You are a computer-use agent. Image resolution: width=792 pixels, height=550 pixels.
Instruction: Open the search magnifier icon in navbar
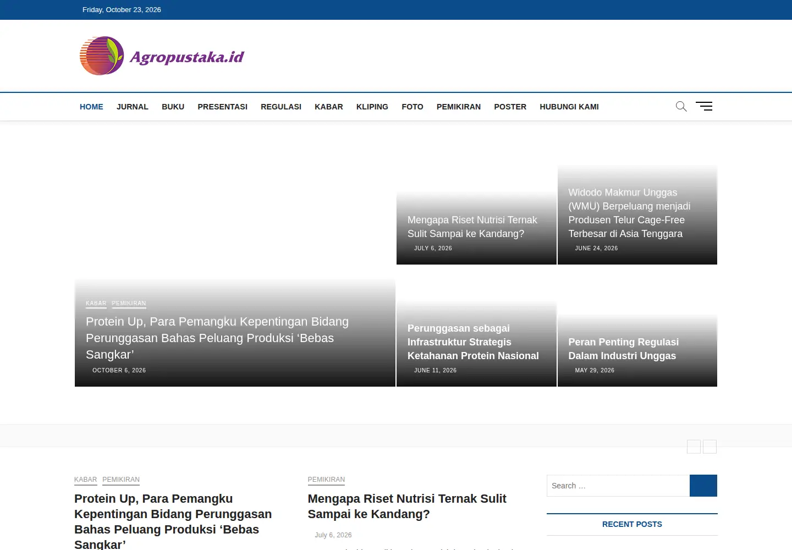681,107
